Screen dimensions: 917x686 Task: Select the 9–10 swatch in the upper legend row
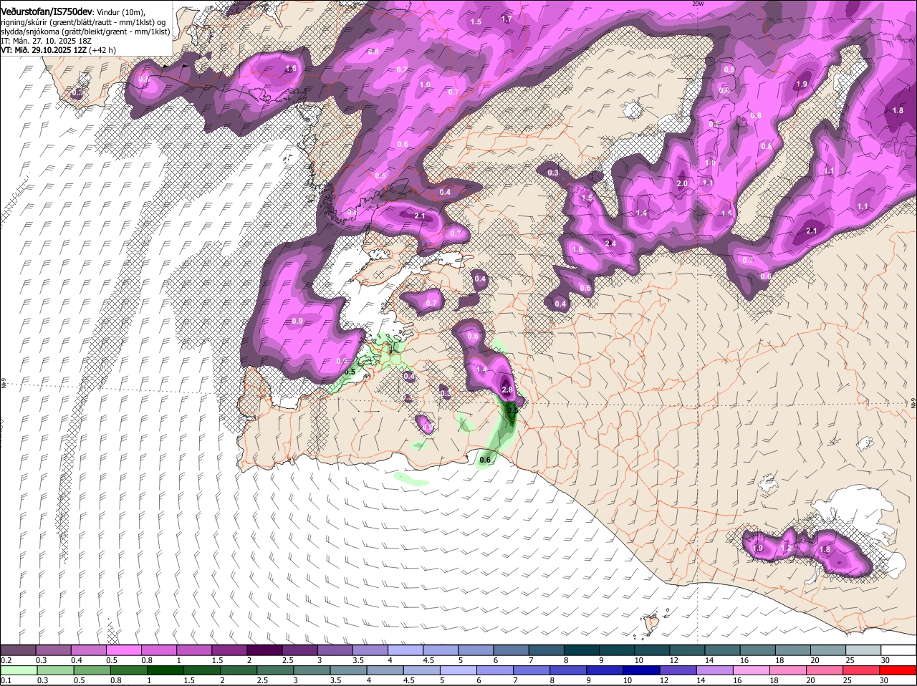(618, 649)
